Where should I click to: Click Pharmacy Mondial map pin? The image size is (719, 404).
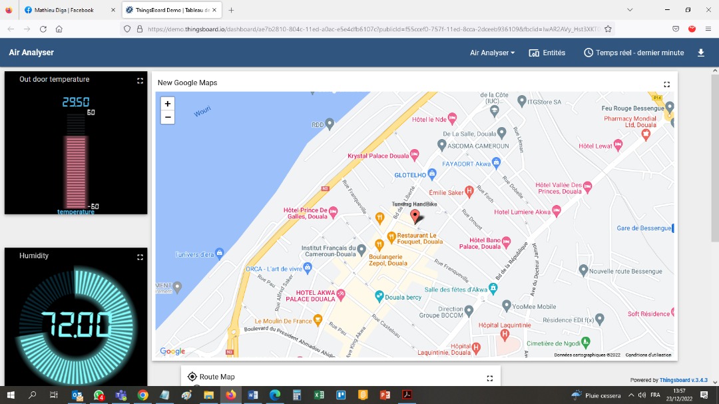pos(646,134)
